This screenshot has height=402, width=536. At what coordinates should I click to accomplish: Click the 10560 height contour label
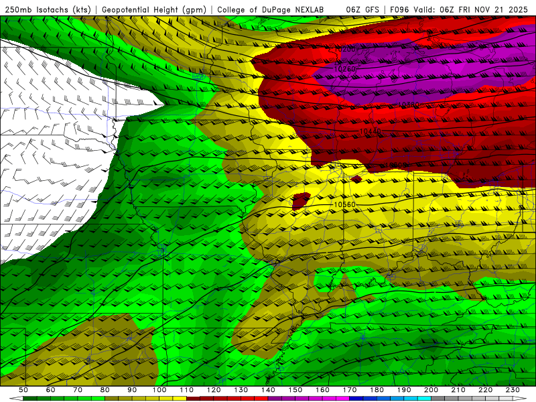(x=344, y=204)
